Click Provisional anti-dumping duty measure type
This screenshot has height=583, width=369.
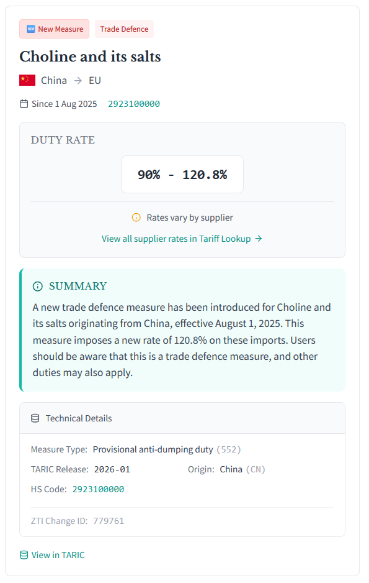tap(154, 449)
